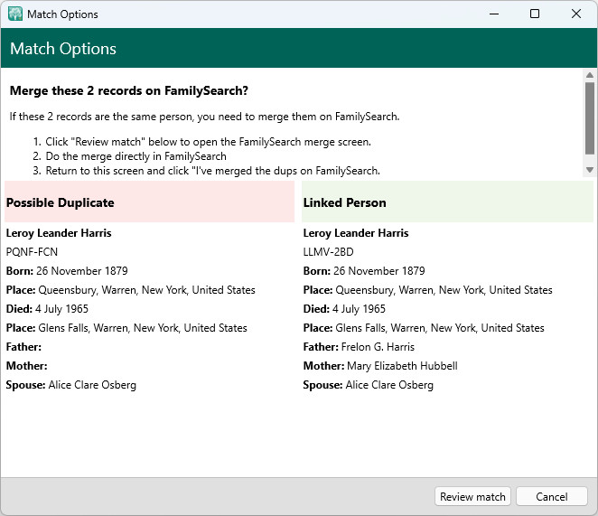Click the sentence If these 2 records are the same person

204,117
